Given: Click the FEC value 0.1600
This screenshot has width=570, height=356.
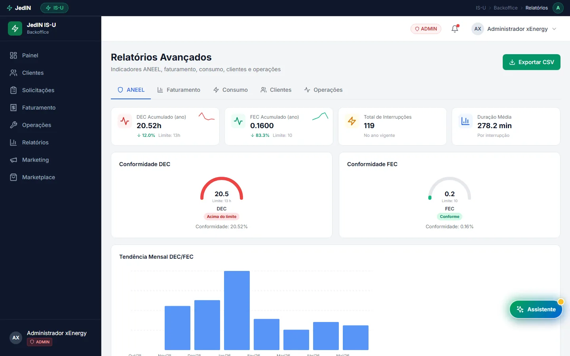Looking at the screenshot, I should pyautogui.click(x=262, y=126).
